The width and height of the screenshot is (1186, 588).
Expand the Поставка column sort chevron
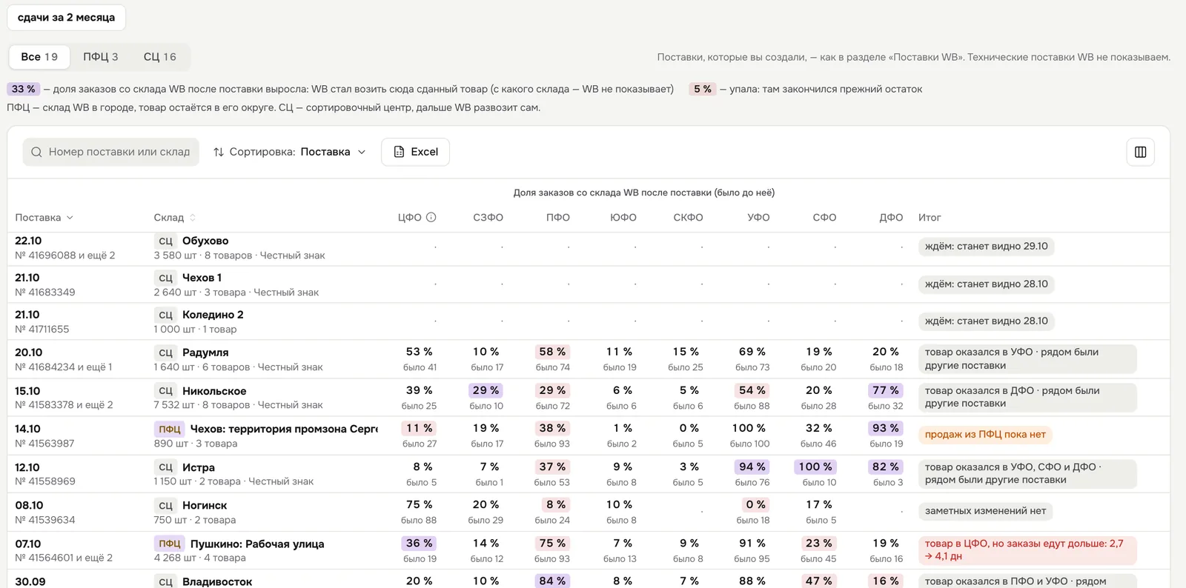pos(70,218)
